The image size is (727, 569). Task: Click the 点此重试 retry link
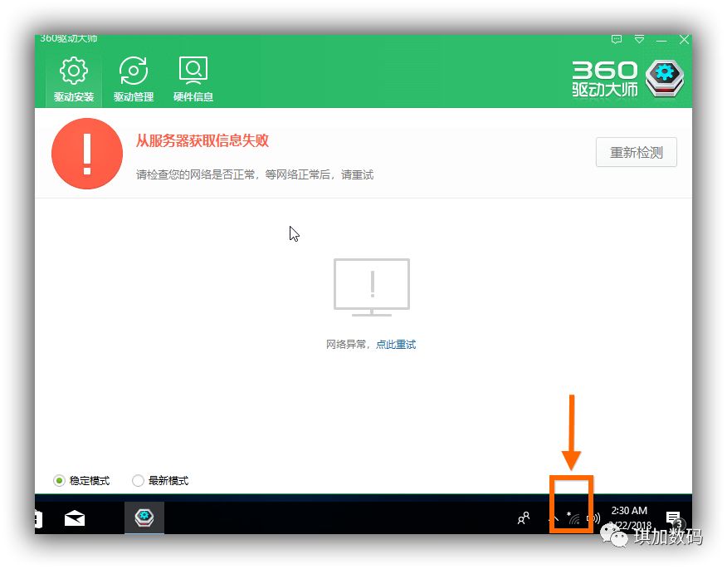click(396, 345)
